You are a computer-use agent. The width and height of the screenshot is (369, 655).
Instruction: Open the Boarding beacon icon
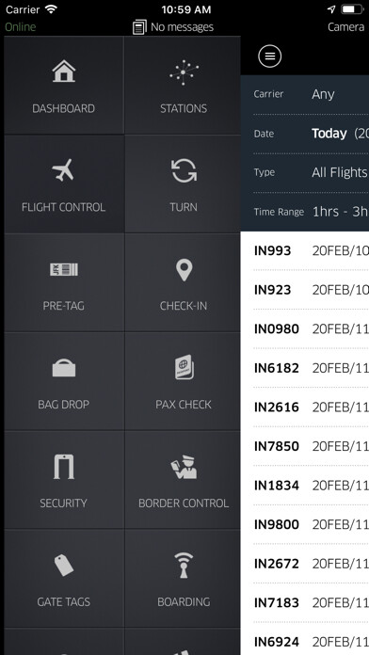[x=184, y=566]
